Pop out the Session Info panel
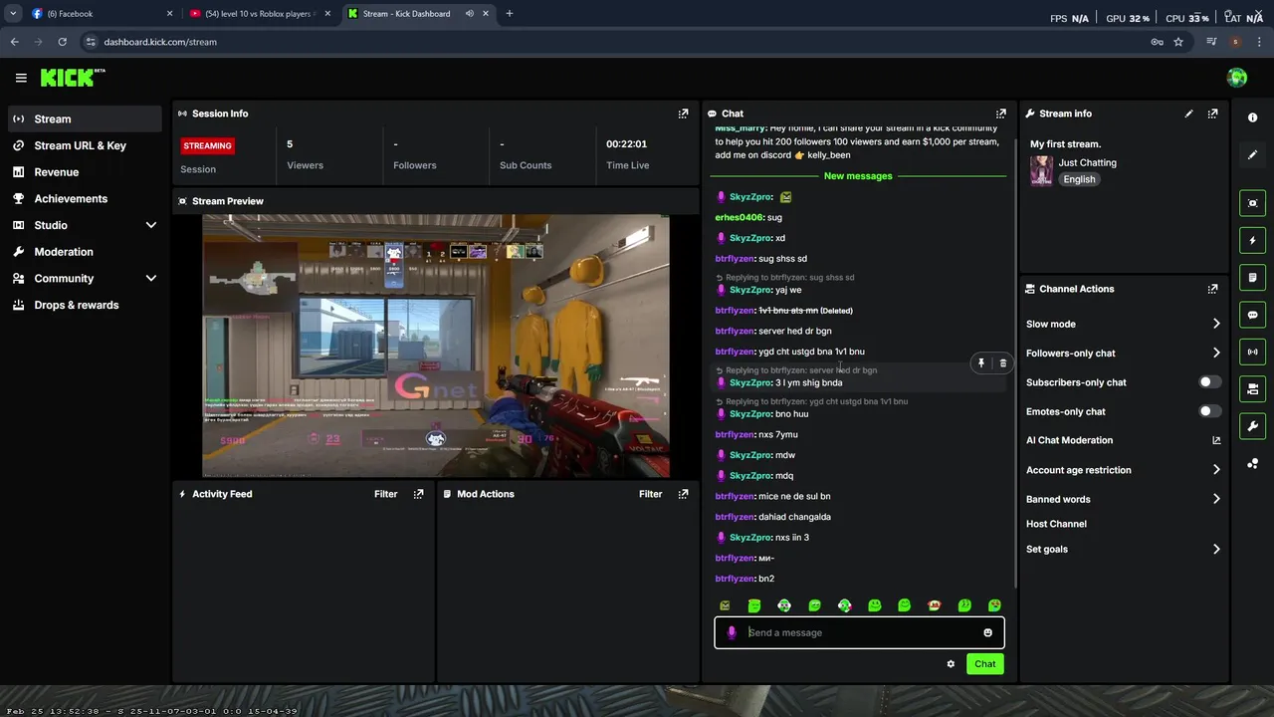Image resolution: width=1274 pixels, height=717 pixels. [683, 114]
